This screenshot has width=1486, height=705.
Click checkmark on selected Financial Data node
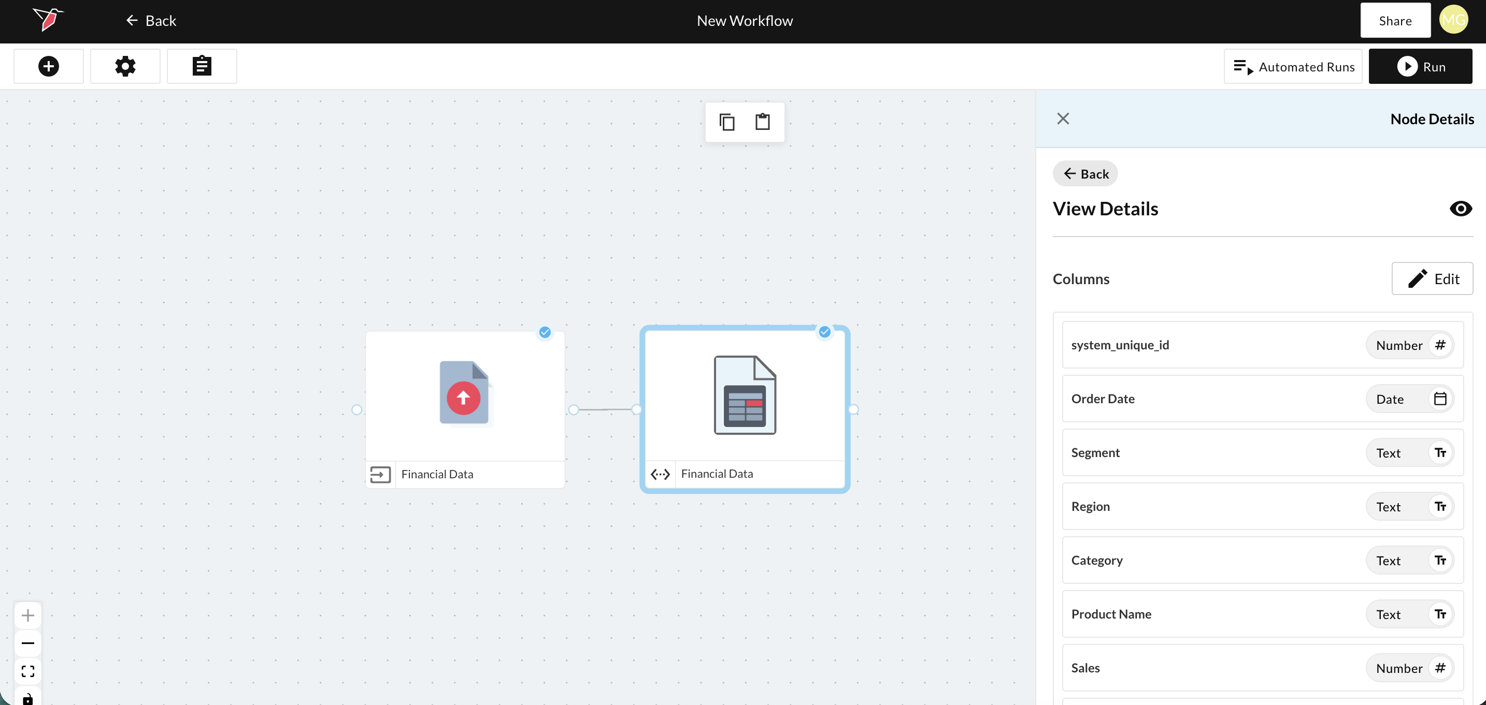point(825,332)
